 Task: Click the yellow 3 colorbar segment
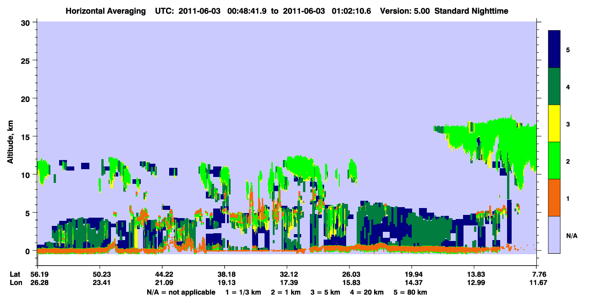[554, 123]
